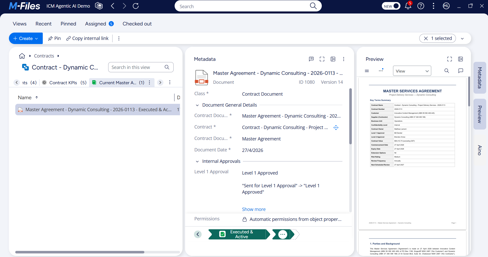Click the Document Date value 27/4/2026
This screenshot has height=257, width=488.
(x=253, y=150)
